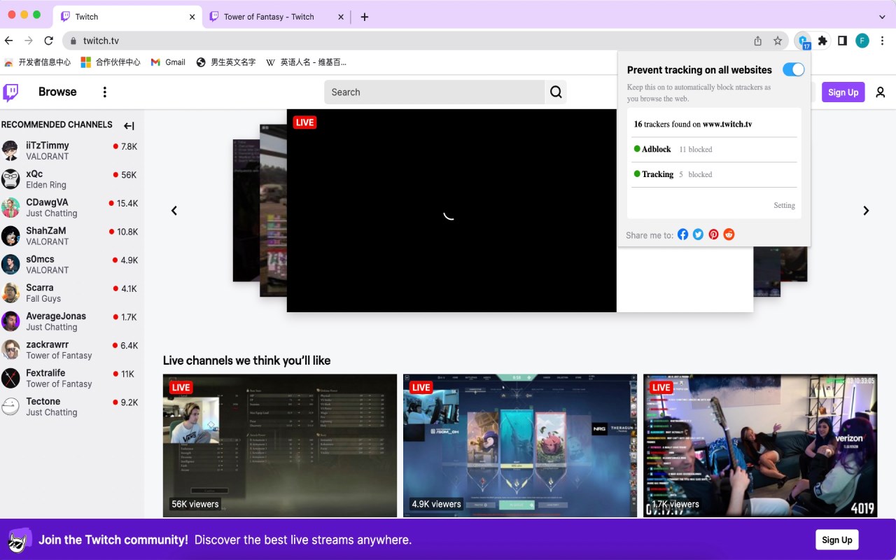Open the 合作伙伴中心 bookmark

(x=111, y=62)
